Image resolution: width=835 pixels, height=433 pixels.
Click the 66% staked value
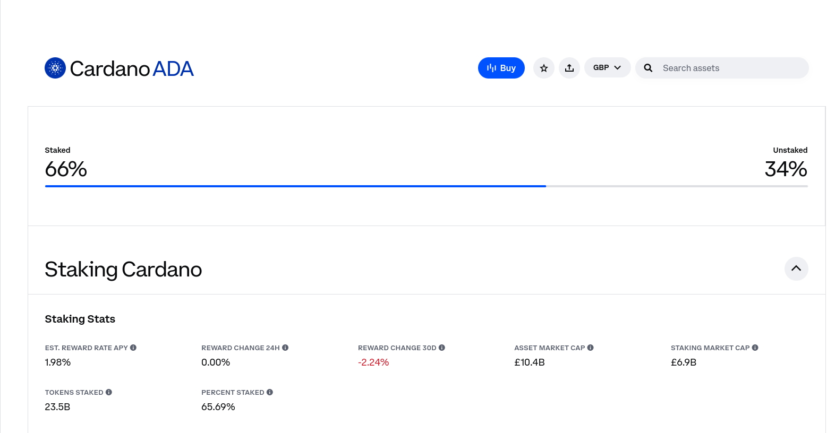pos(66,169)
